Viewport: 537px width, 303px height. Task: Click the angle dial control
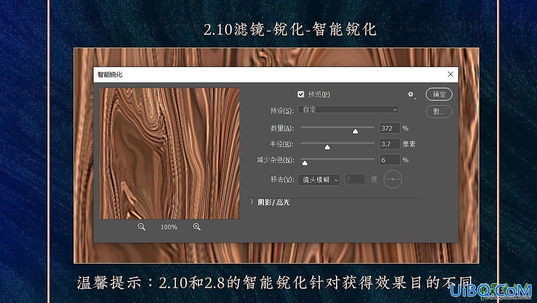coord(392,179)
